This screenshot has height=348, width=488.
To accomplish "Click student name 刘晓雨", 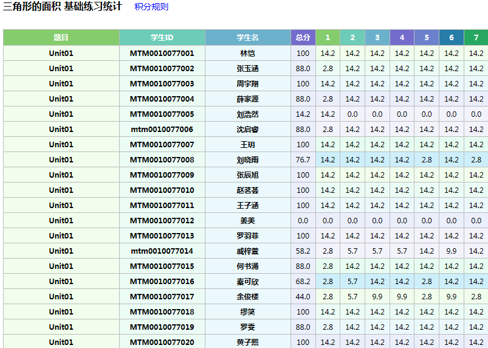I will (248, 160).
